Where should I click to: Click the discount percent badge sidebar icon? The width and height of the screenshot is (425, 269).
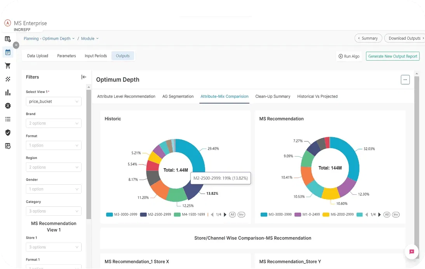coord(8,106)
